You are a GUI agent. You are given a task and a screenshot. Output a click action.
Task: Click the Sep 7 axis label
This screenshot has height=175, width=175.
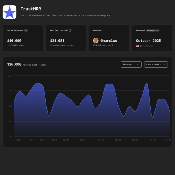pyautogui.click(x=43, y=140)
